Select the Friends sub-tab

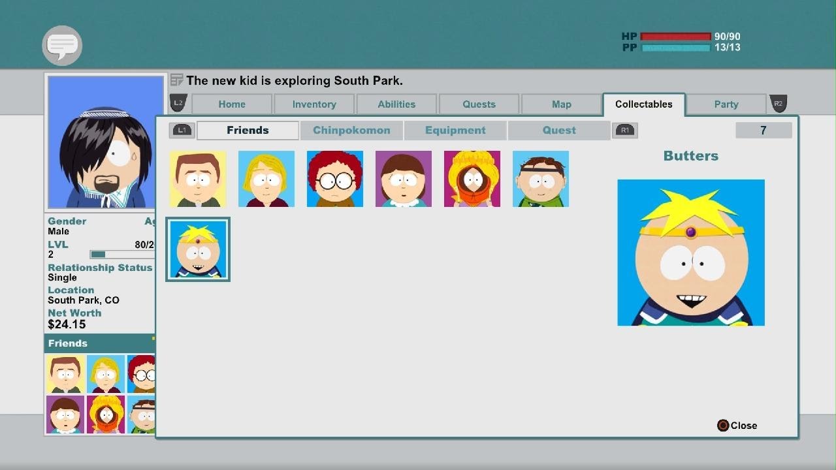point(248,131)
